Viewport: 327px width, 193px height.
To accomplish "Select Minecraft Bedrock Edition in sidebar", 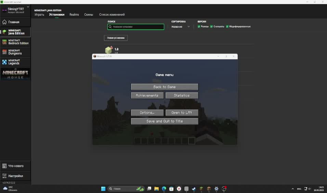I will (15, 42).
